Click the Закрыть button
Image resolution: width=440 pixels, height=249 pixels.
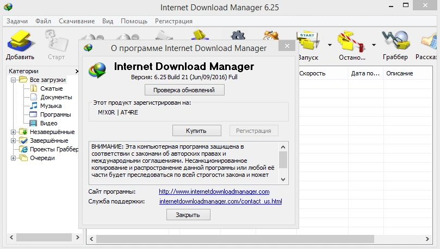(188, 215)
